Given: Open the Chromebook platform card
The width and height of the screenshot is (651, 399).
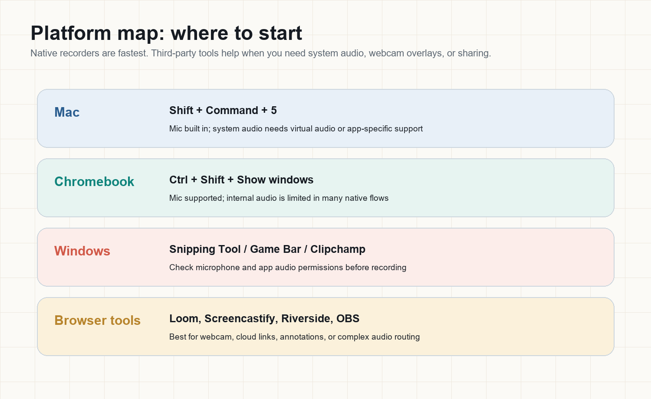Looking at the screenshot, I should [325, 188].
